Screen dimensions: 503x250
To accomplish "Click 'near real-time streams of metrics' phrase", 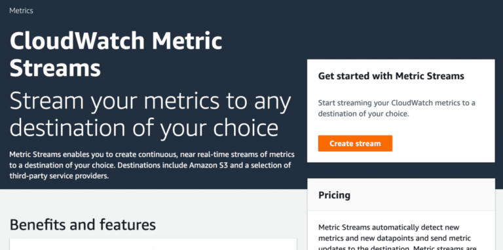I will [x=237, y=155].
